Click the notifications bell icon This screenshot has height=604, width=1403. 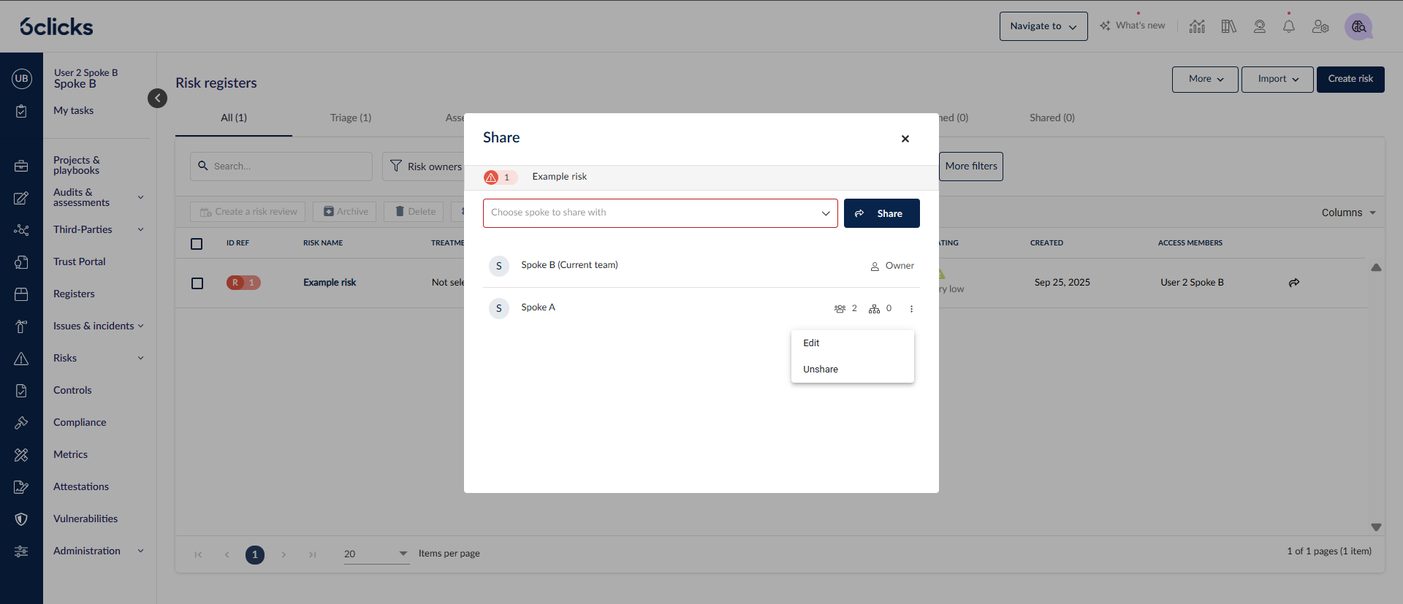[x=1288, y=26]
